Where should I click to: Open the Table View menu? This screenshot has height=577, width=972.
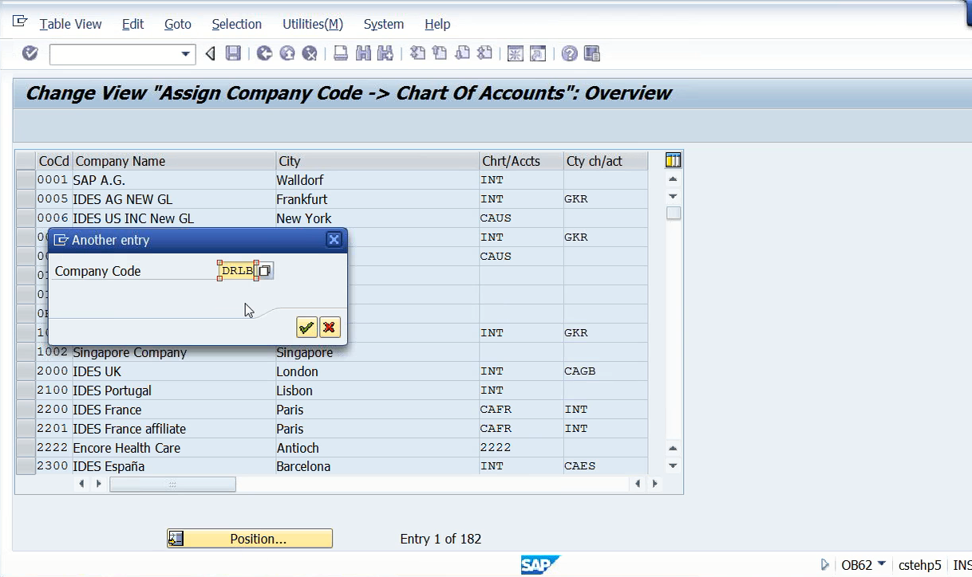click(x=70, y=24)
